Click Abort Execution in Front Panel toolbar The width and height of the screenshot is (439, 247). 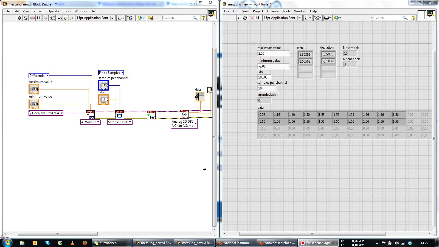(252, 18)
